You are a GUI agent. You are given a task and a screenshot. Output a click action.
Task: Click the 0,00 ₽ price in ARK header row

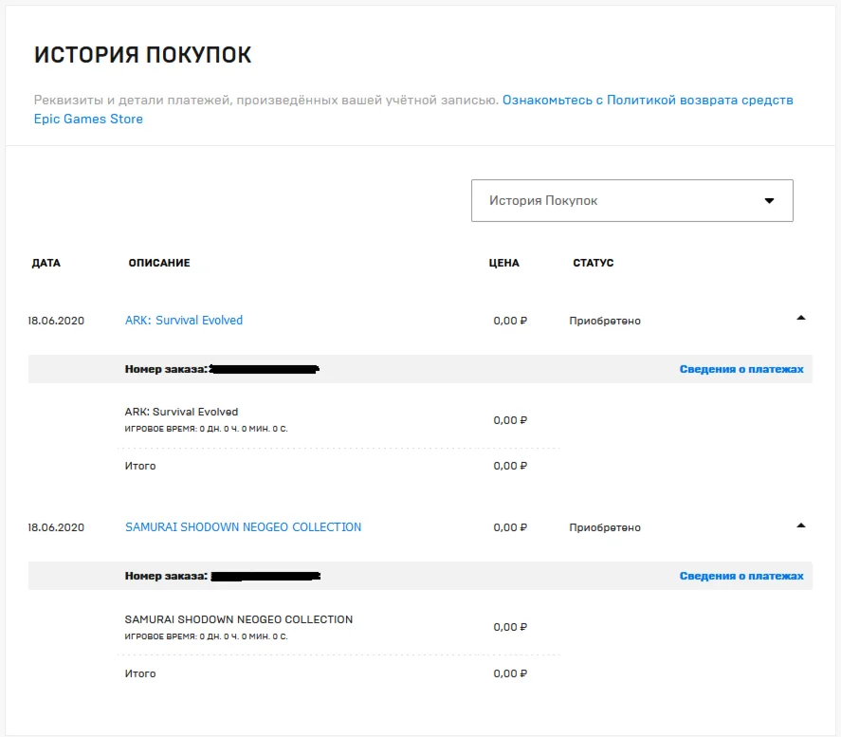(x=510, y=321)
